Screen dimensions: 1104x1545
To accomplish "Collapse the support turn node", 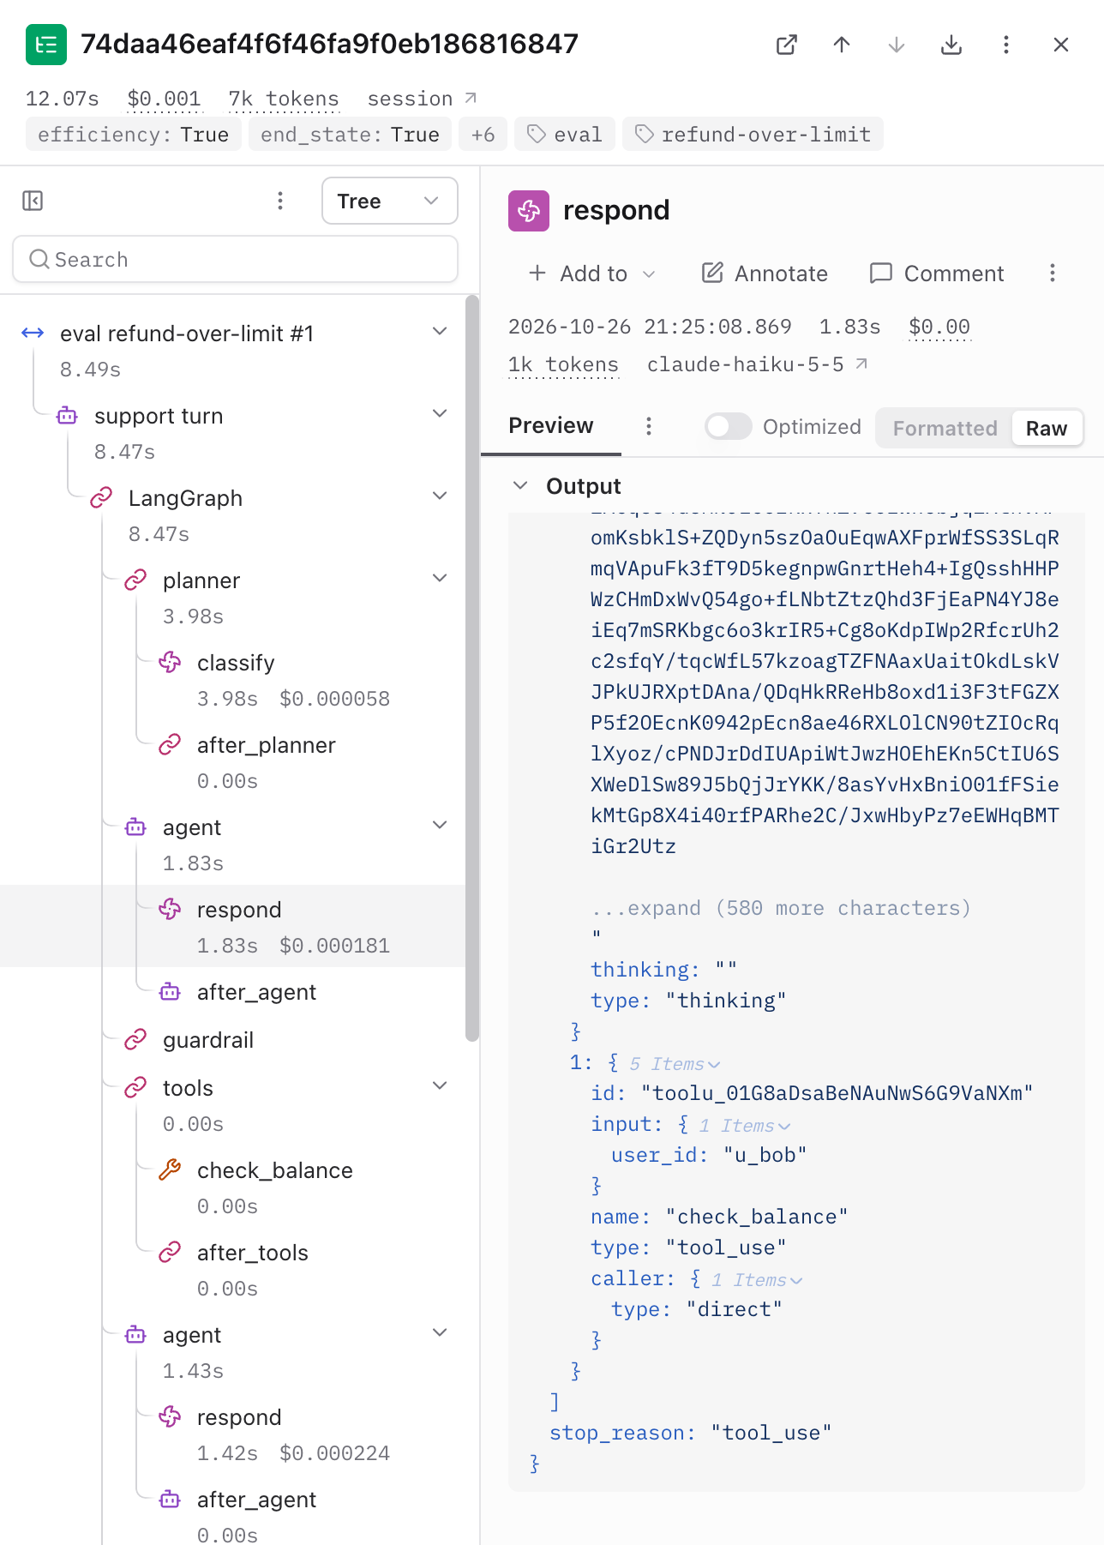I will coord(440,413).
